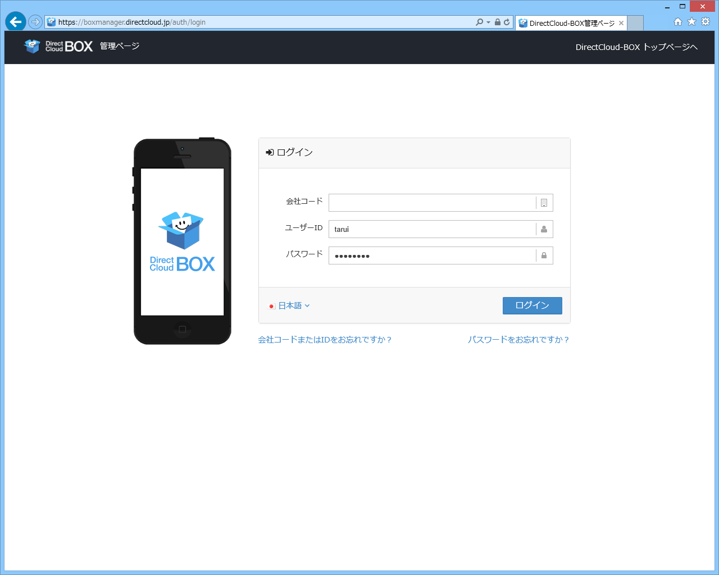Click inside the empty 会社コード input field
The height and width of the screenshot is (575, 719).
[433, 203]
